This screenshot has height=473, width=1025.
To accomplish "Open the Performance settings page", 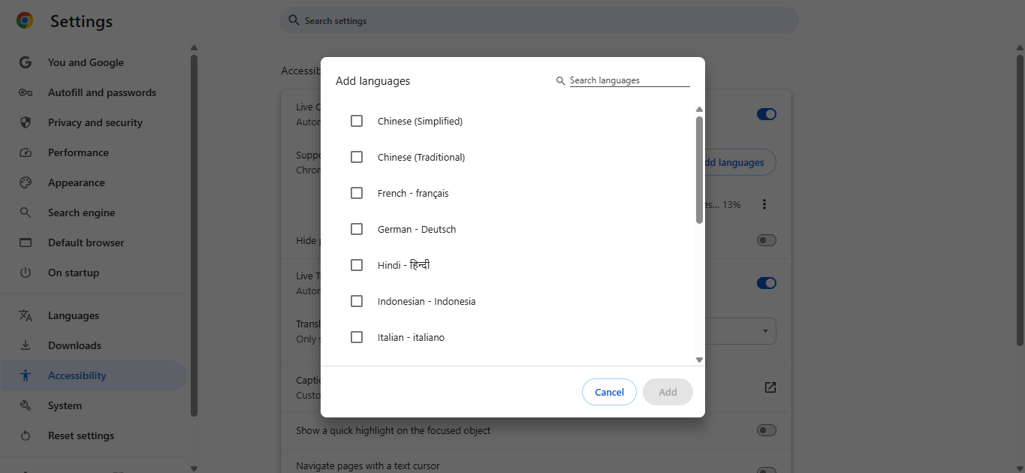I will click(94, 152).
